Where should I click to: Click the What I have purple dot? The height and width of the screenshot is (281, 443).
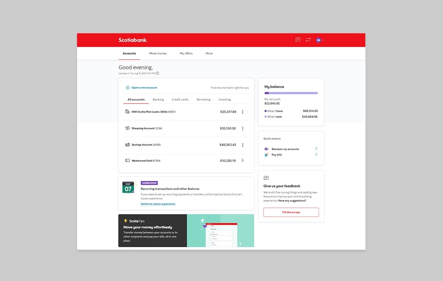tap(265, 111)
